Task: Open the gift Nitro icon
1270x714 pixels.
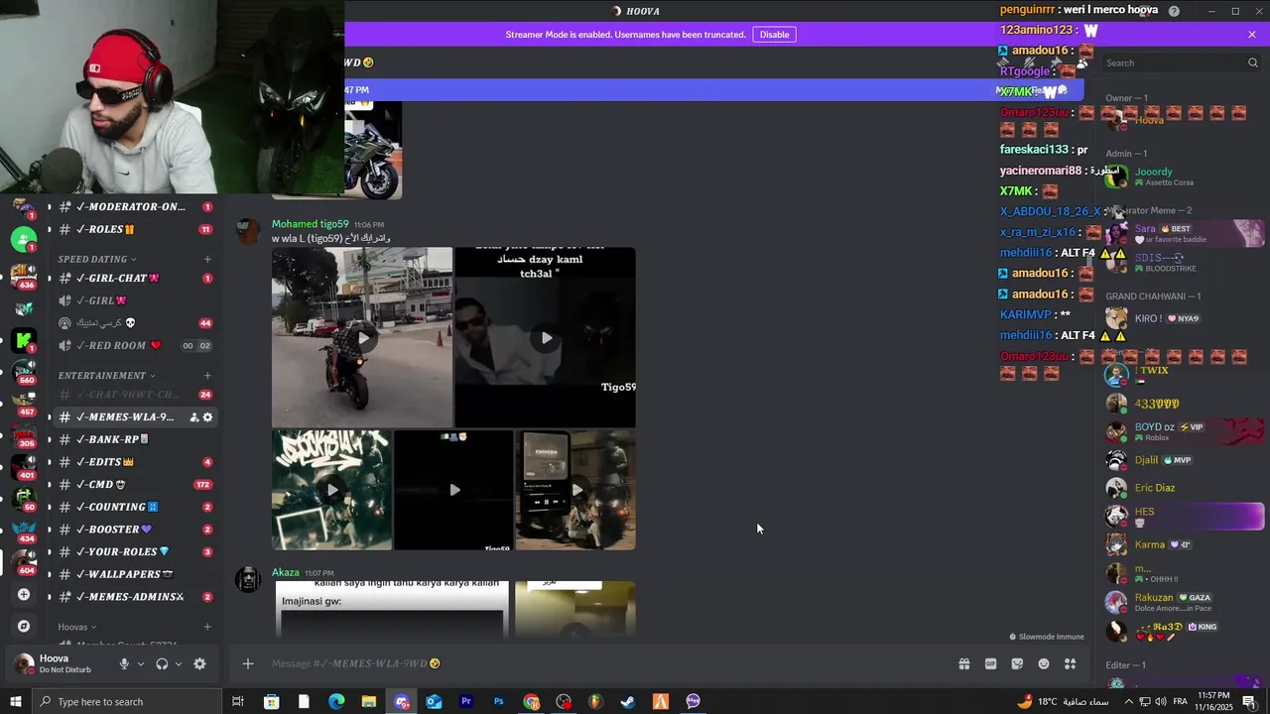Action: pyautogui.click(x=963, y=663)
